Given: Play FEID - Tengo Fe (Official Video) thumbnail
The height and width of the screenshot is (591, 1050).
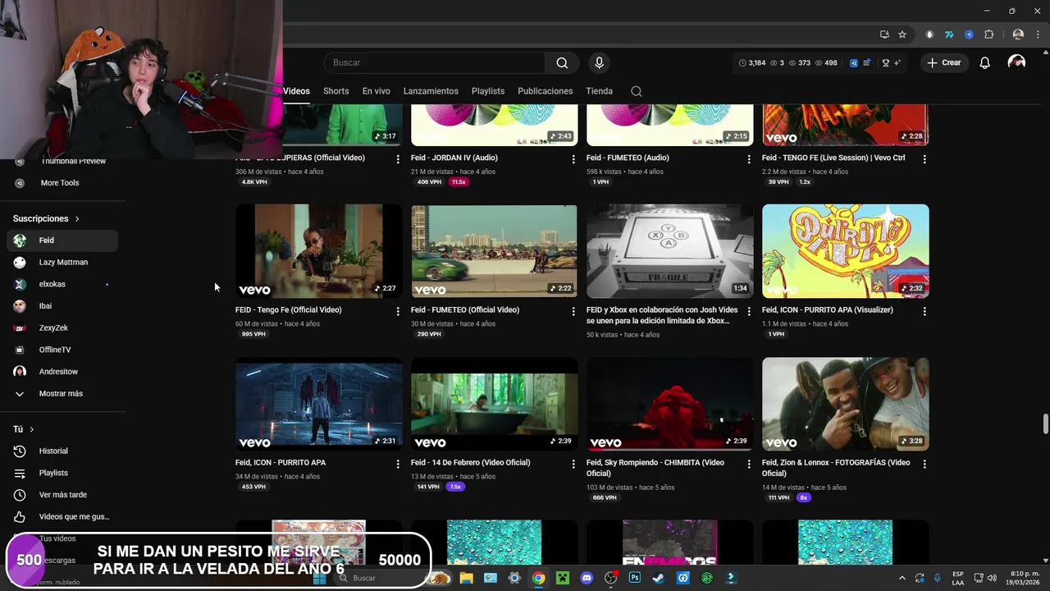Looking at the screenshot, I should [319, 251].
